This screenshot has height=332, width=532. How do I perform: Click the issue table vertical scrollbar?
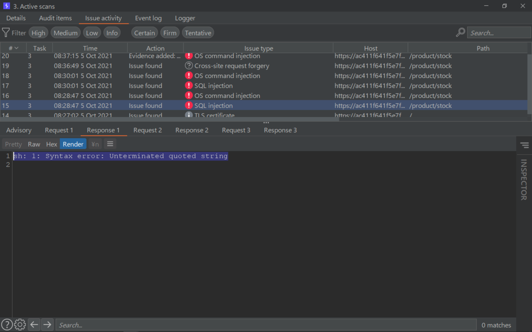529,84
